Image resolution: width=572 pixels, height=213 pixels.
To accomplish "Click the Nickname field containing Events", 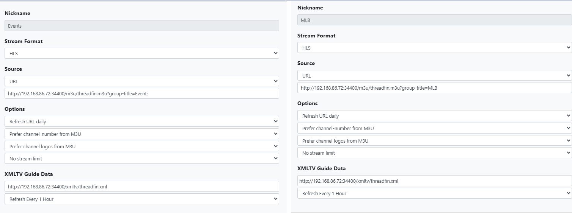I will 141,26.
